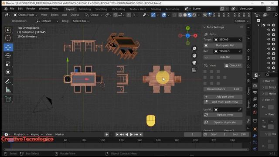Screen dimensions: 279x157
Task: Select the Select Box tool
Action: pyautogui.click(x=8, y=30)
